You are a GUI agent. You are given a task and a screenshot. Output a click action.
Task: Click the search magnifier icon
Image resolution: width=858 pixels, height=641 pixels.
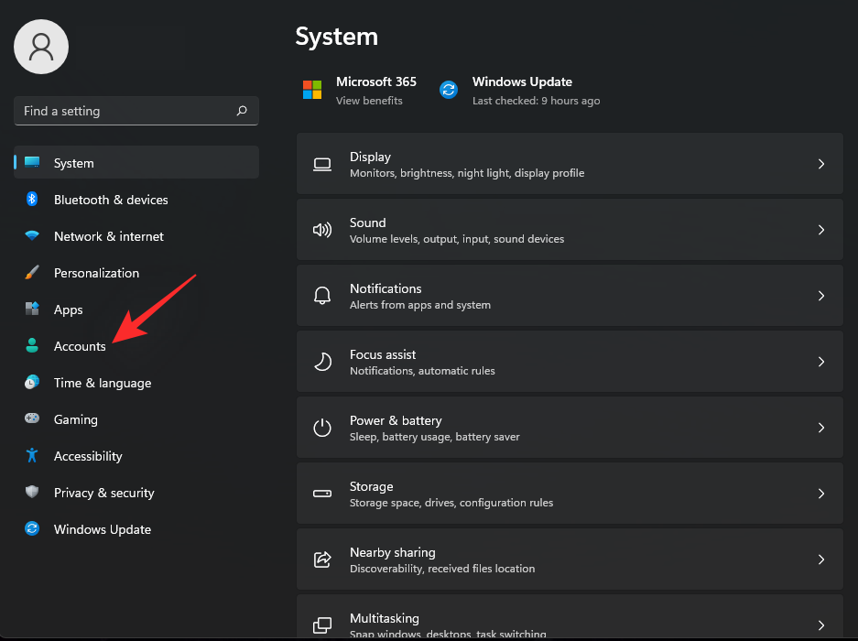click(242, 111)
